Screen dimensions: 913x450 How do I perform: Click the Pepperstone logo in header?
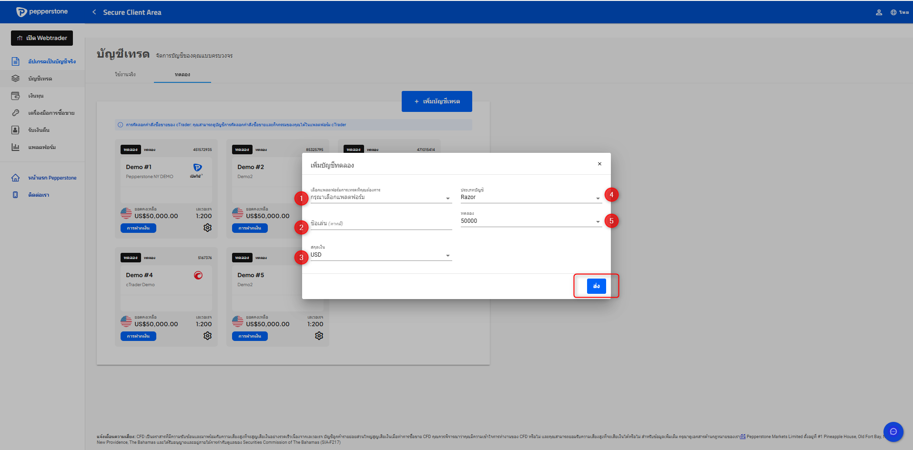[42, 12]
